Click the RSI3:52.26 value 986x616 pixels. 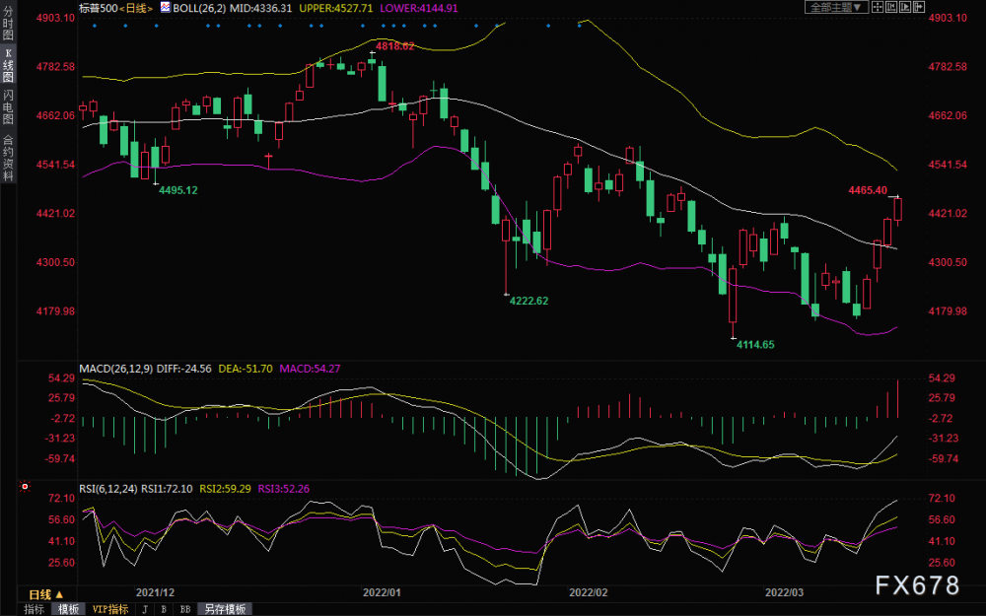[284, 489]
